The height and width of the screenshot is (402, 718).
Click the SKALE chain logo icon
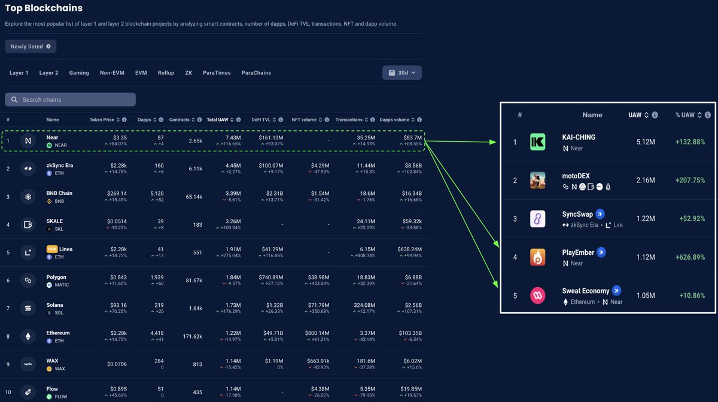pos(28,225)
